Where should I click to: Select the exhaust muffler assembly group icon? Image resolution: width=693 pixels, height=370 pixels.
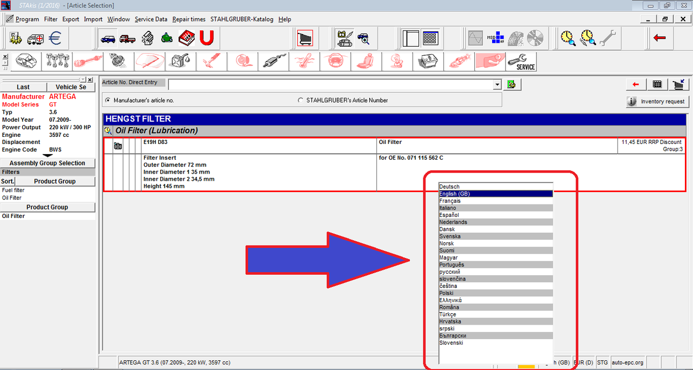tap(273, 62)
